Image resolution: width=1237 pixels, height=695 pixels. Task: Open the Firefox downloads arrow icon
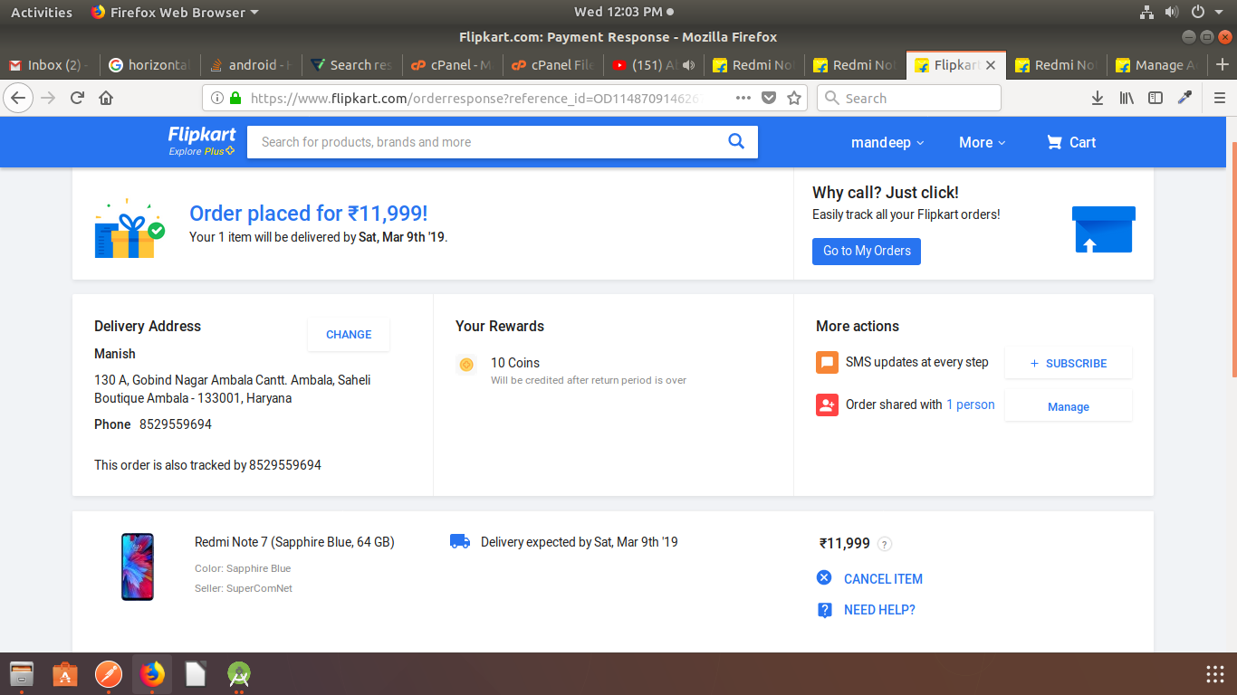coord(1098,98)
